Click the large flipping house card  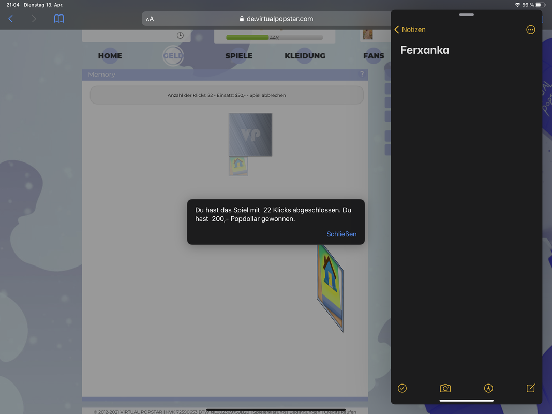330,288
